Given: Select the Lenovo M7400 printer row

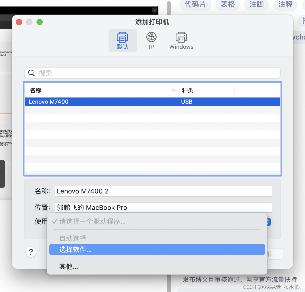Looking at the screenshot, I should (152, 102).
